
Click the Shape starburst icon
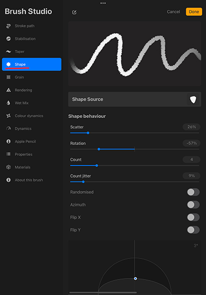[8, 64]
